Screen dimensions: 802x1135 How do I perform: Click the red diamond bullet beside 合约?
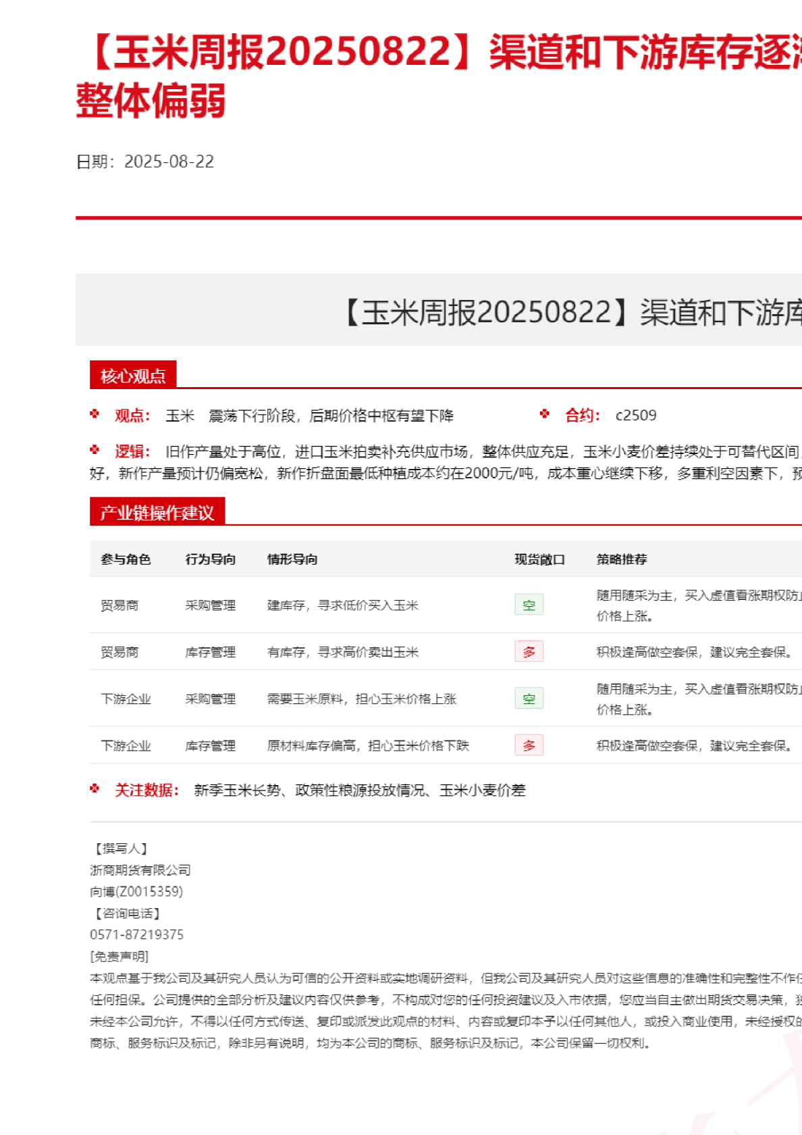pos(545,414)
